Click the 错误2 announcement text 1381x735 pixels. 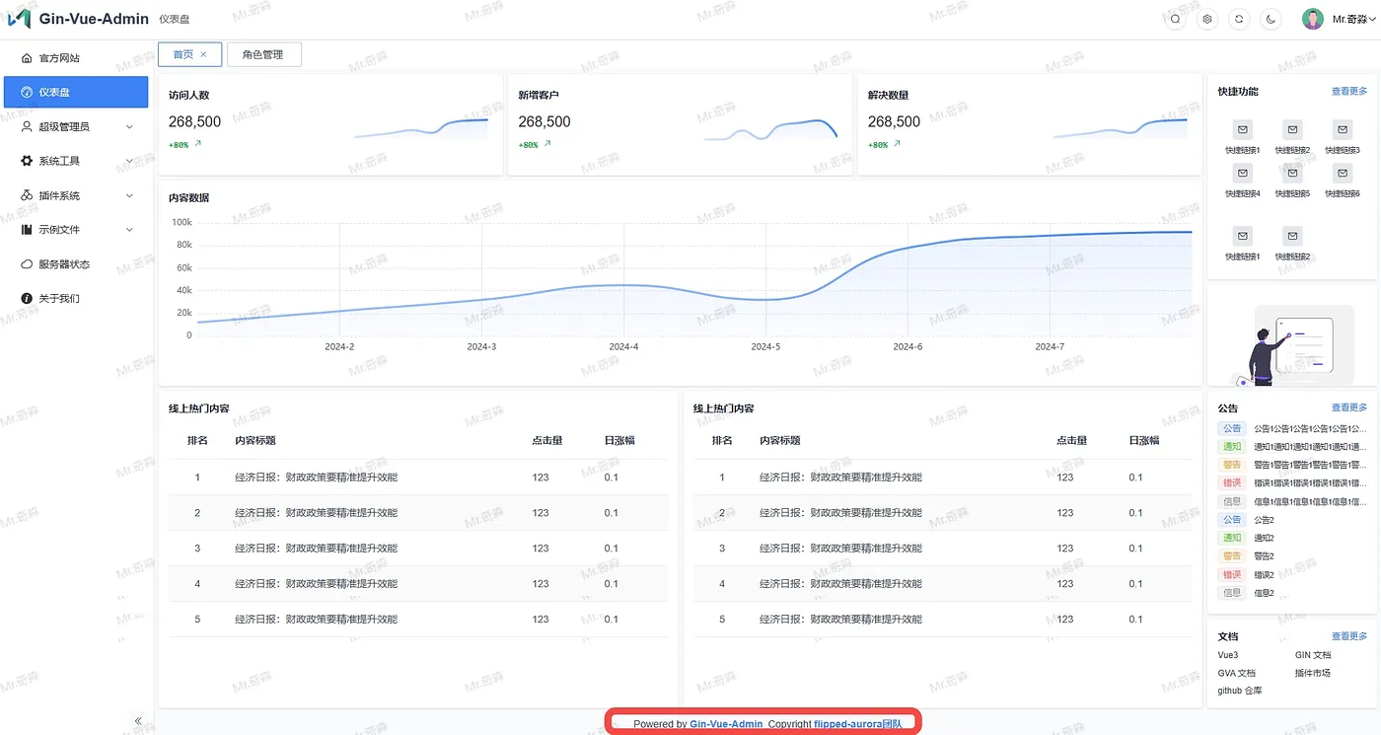click(1264, 575)
